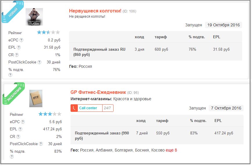
Task: Click eCPC help icon in ElaSlim offer
Action: (x=21, y=40)
